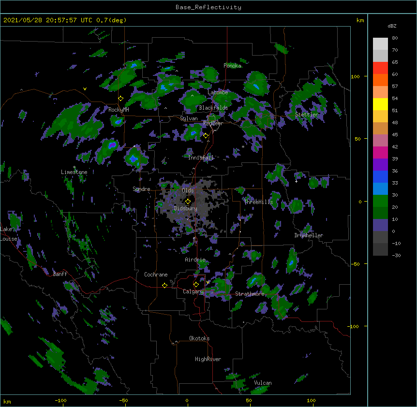Click the HighRiver label
This screenshot has height=407, width=417.
[208, 359]
